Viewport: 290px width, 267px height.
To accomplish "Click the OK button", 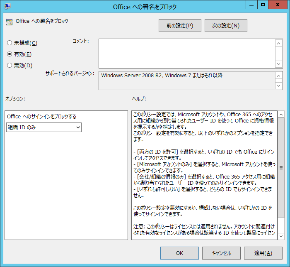I will click(179, 253).
